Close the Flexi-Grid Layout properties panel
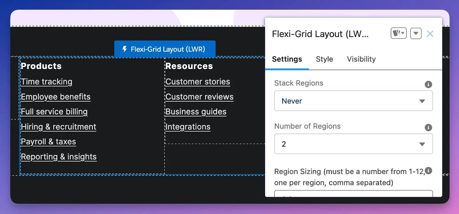The height and width of the screenshot is (214, 459). [x=430, y=34]
